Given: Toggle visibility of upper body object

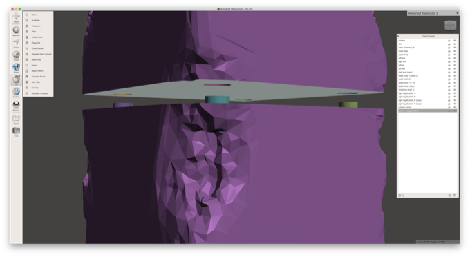Looking at the screenshot, I should (x=455, y=55).
